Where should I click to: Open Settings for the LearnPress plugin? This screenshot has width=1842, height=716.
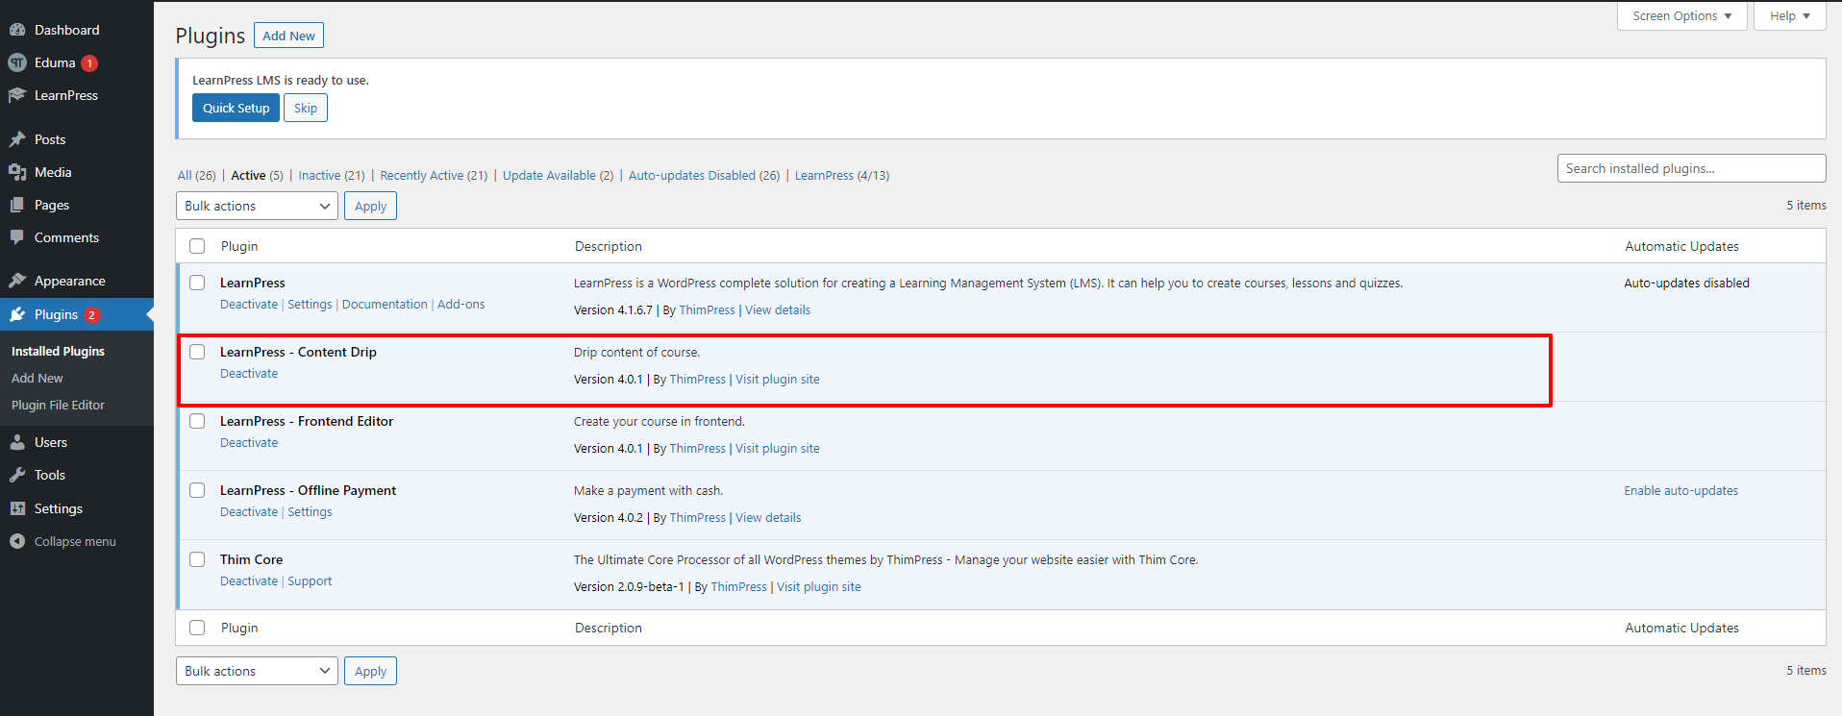pos(310,305)
